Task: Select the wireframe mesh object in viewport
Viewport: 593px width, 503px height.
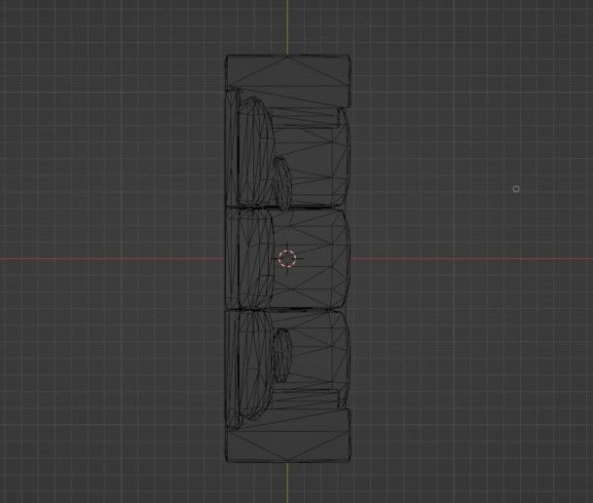Action: (x=288, y=258)
